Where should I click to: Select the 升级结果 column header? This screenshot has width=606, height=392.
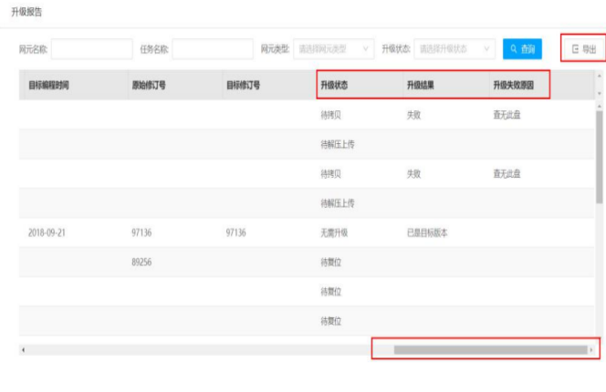point(420,85)
